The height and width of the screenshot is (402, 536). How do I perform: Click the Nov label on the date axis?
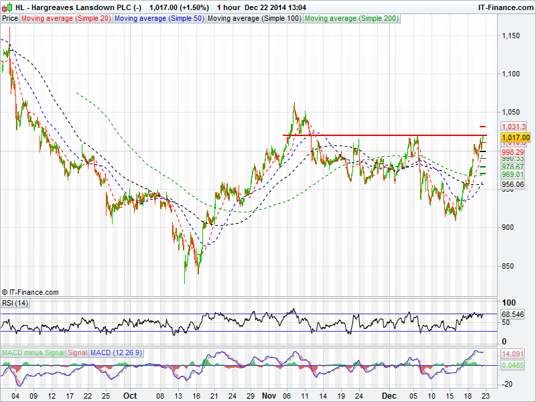(268, 396)
